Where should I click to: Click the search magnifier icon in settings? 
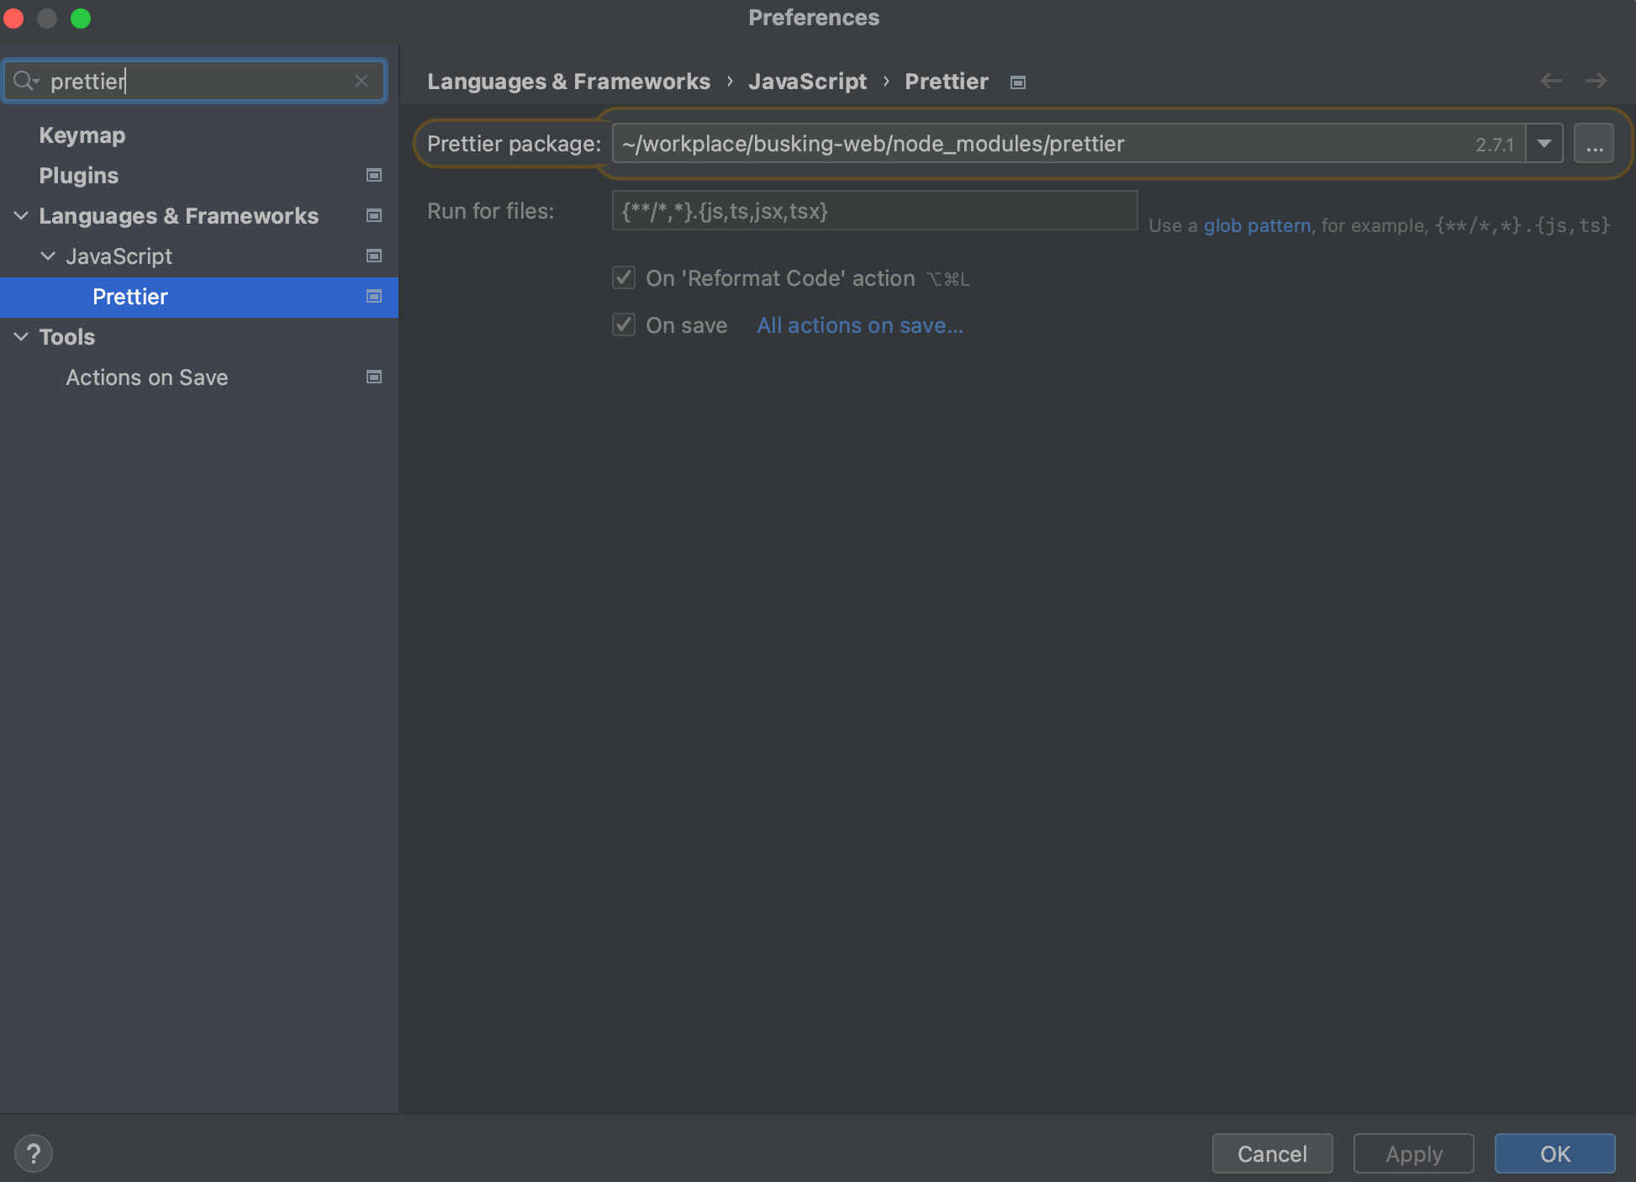tap(25, 81)
